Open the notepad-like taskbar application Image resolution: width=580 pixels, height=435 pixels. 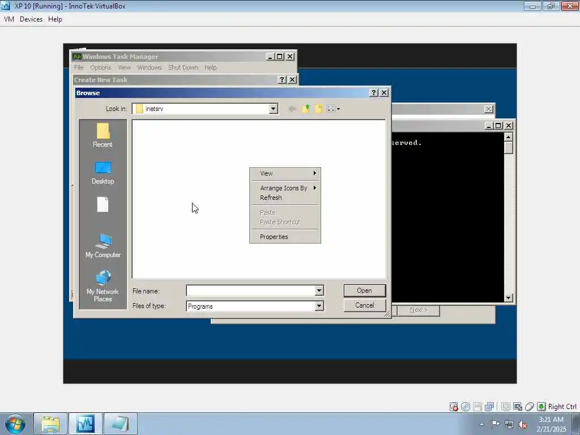pos(121,424)
